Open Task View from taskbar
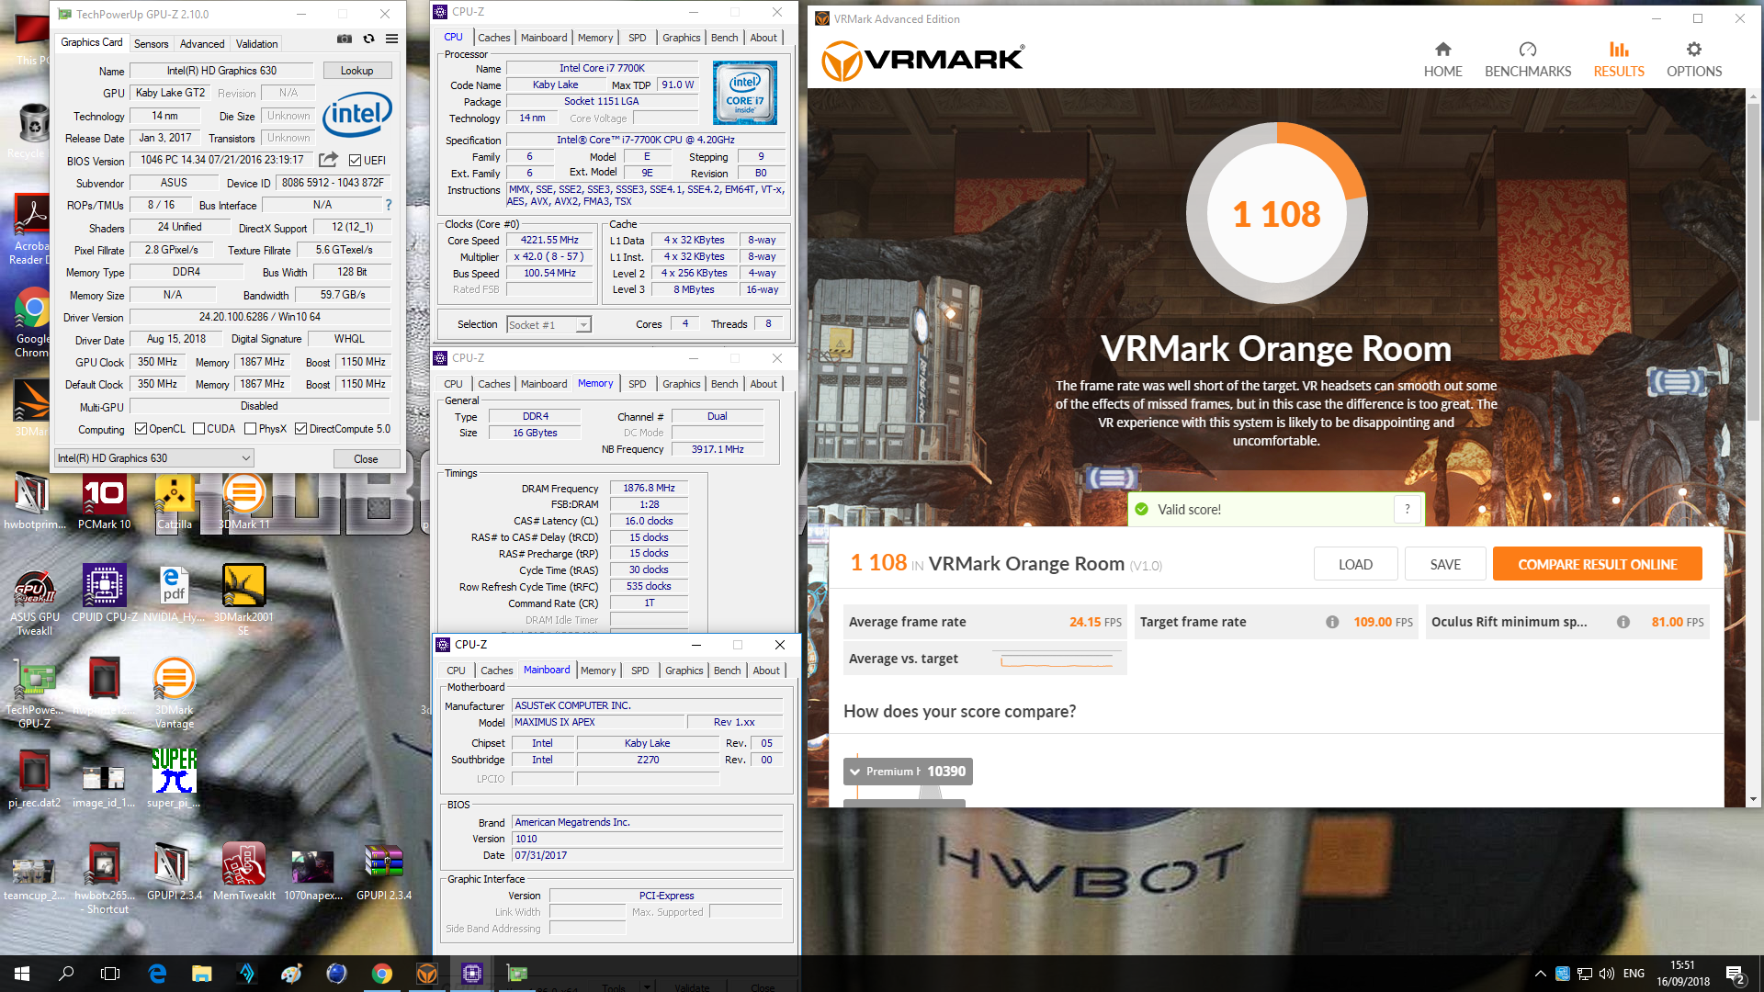This screenshot has height=992, width=1764. (x=110, y=974)
